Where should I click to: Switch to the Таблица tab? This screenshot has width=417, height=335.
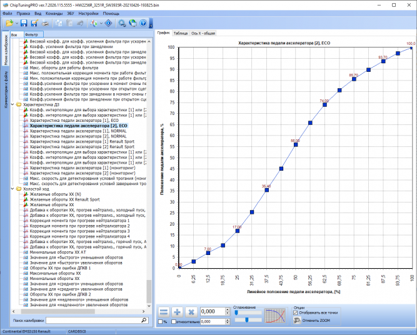[180, 33]
